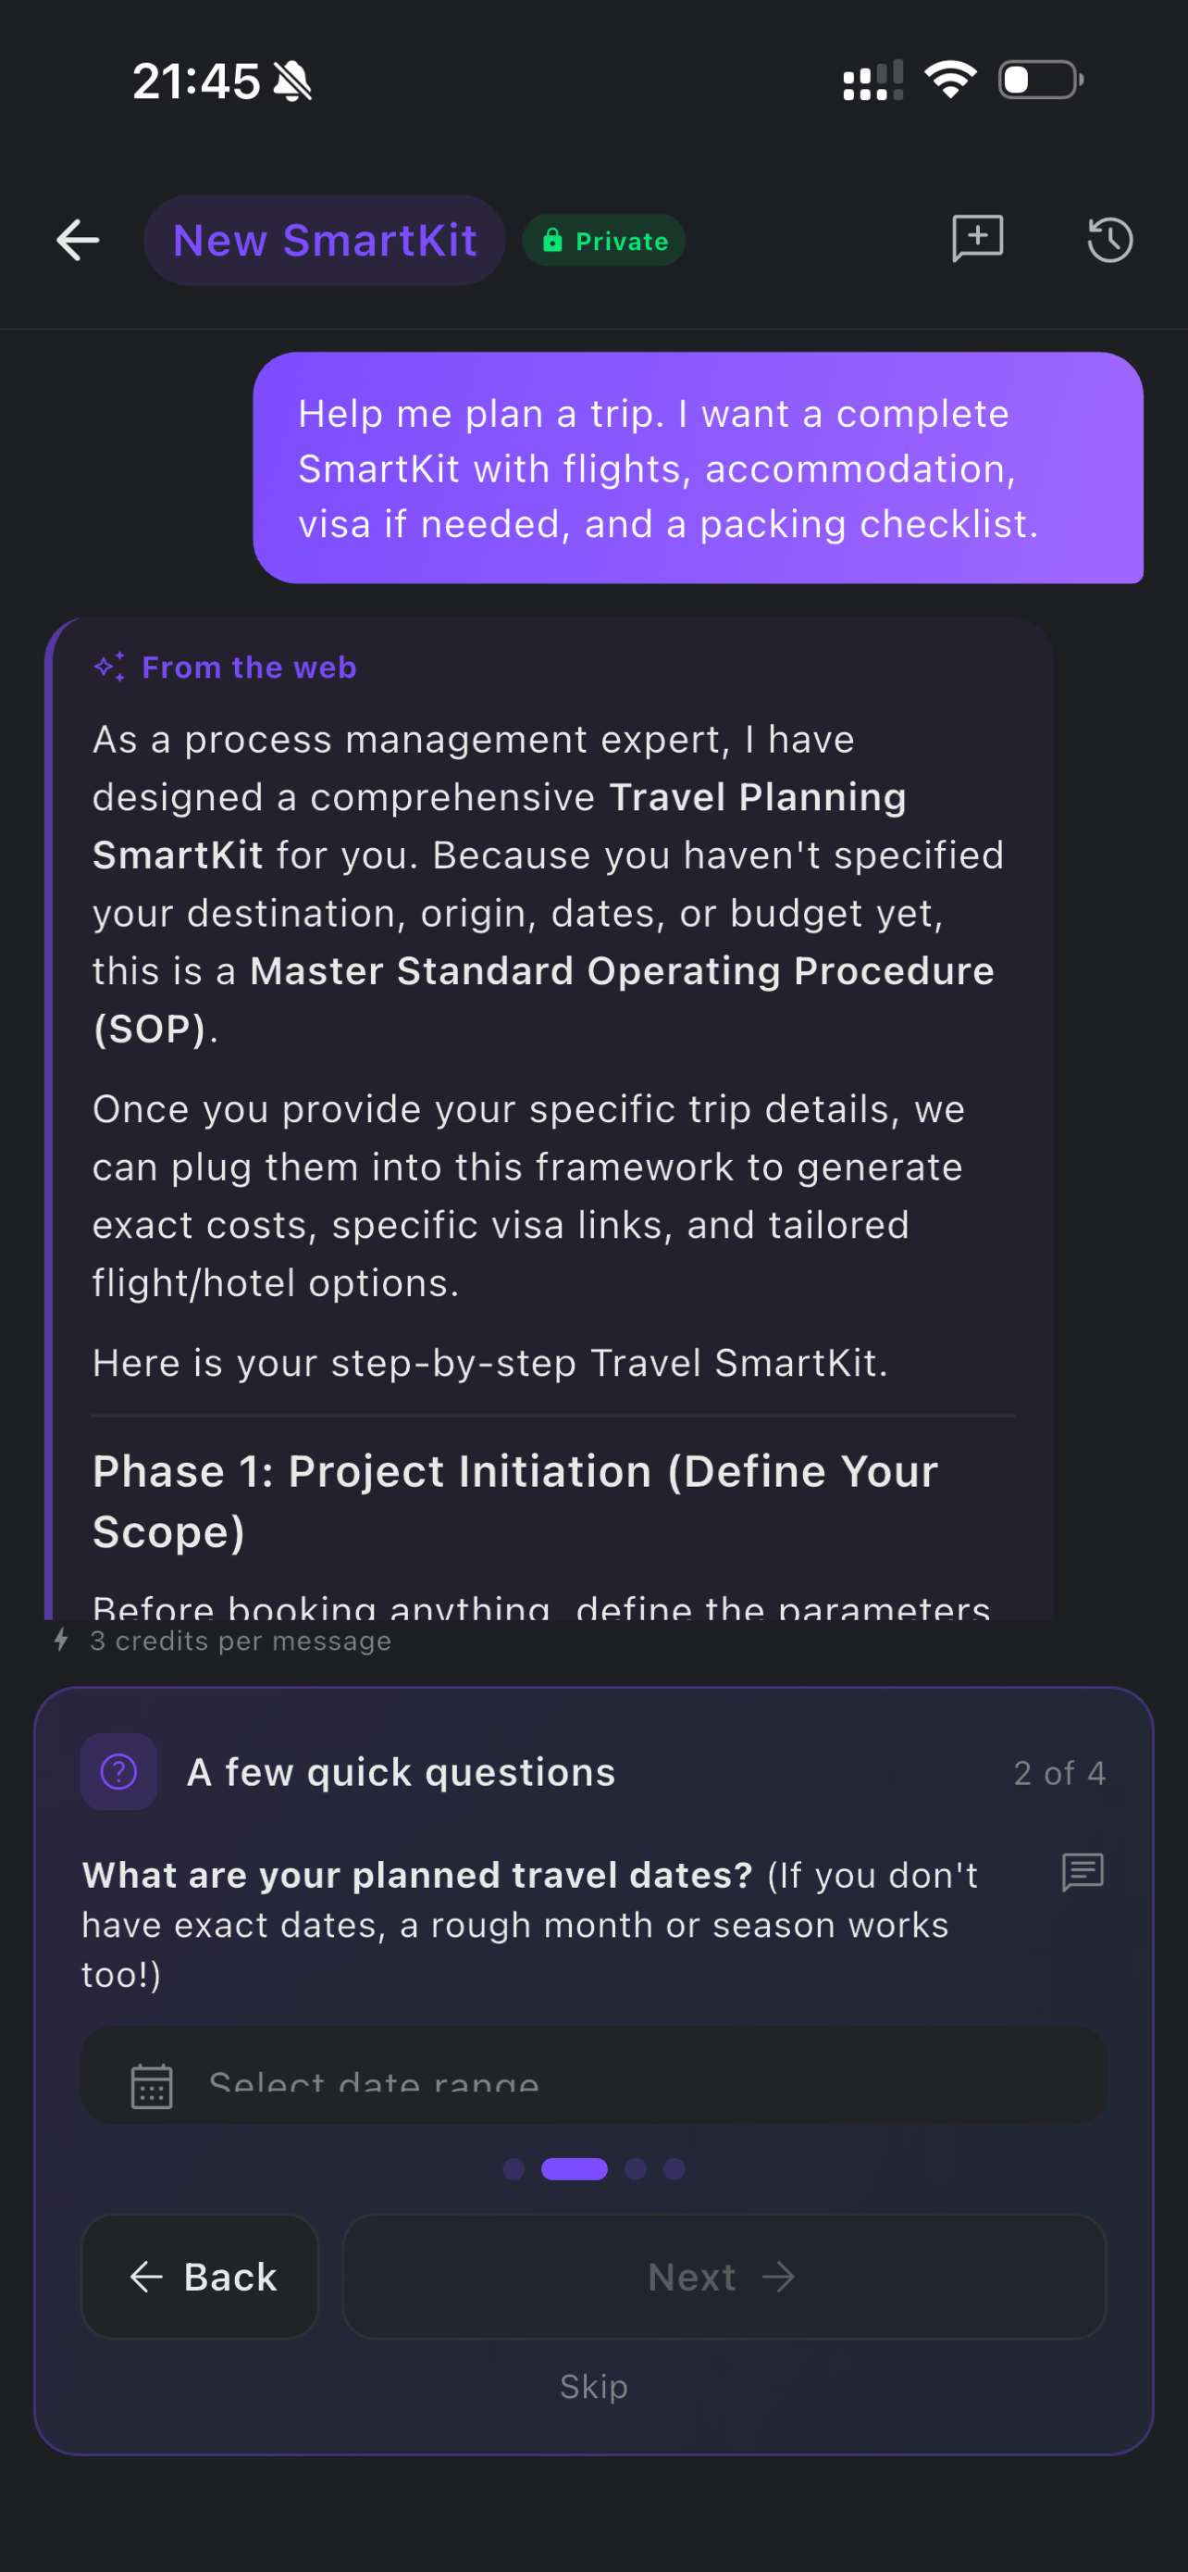The image size is (1188, 2572).
Task: Click the question mark icon in the questions card
Action: pyautogui.click(x=118, y=1772)
